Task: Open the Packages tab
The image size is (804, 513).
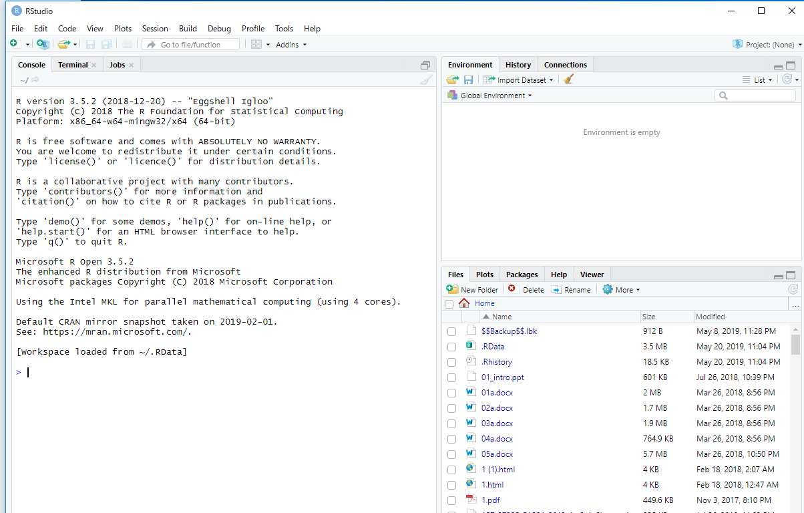Action: [522, 275]
